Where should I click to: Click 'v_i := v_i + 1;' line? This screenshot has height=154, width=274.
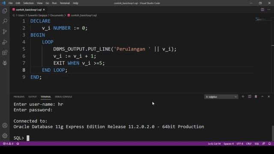75,56
